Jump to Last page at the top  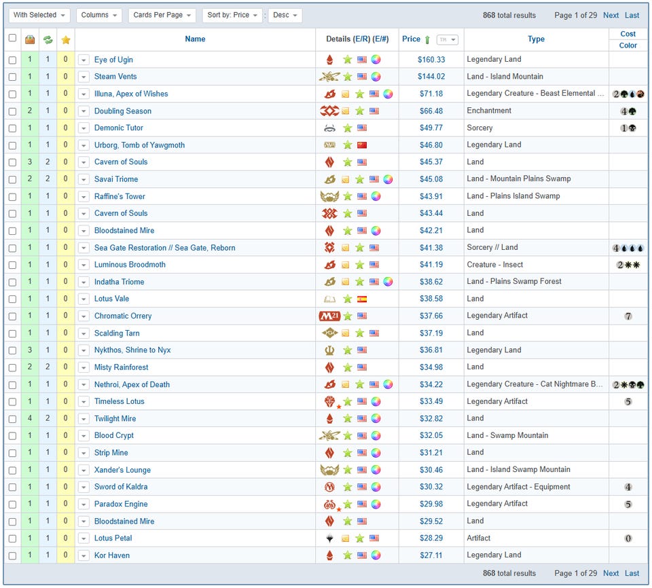tap(632, 15)
